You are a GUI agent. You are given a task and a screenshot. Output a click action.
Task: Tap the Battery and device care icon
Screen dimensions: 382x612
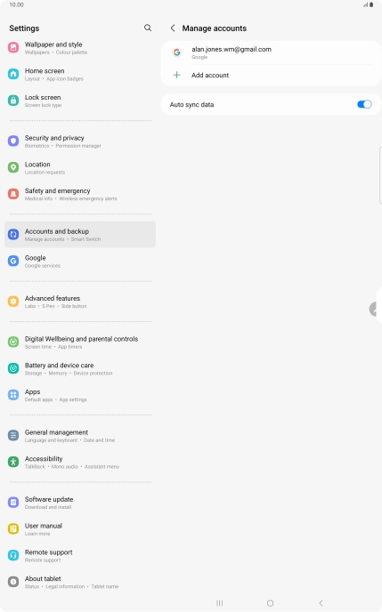13,368
